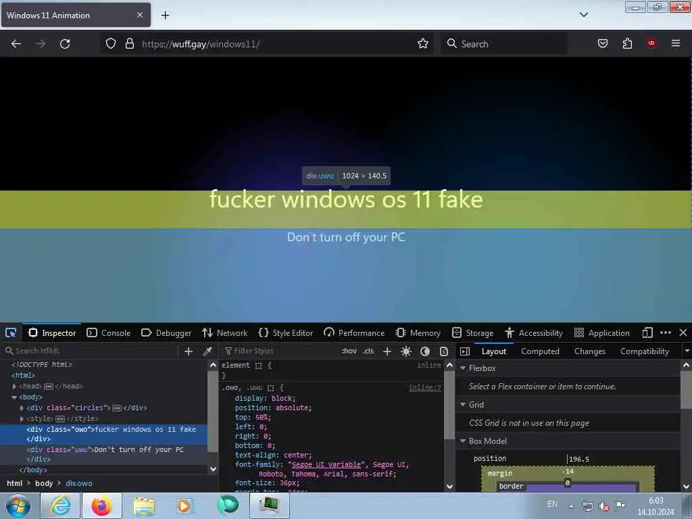Open the inline:7 stylesheet source link

[x=425, y=387]
